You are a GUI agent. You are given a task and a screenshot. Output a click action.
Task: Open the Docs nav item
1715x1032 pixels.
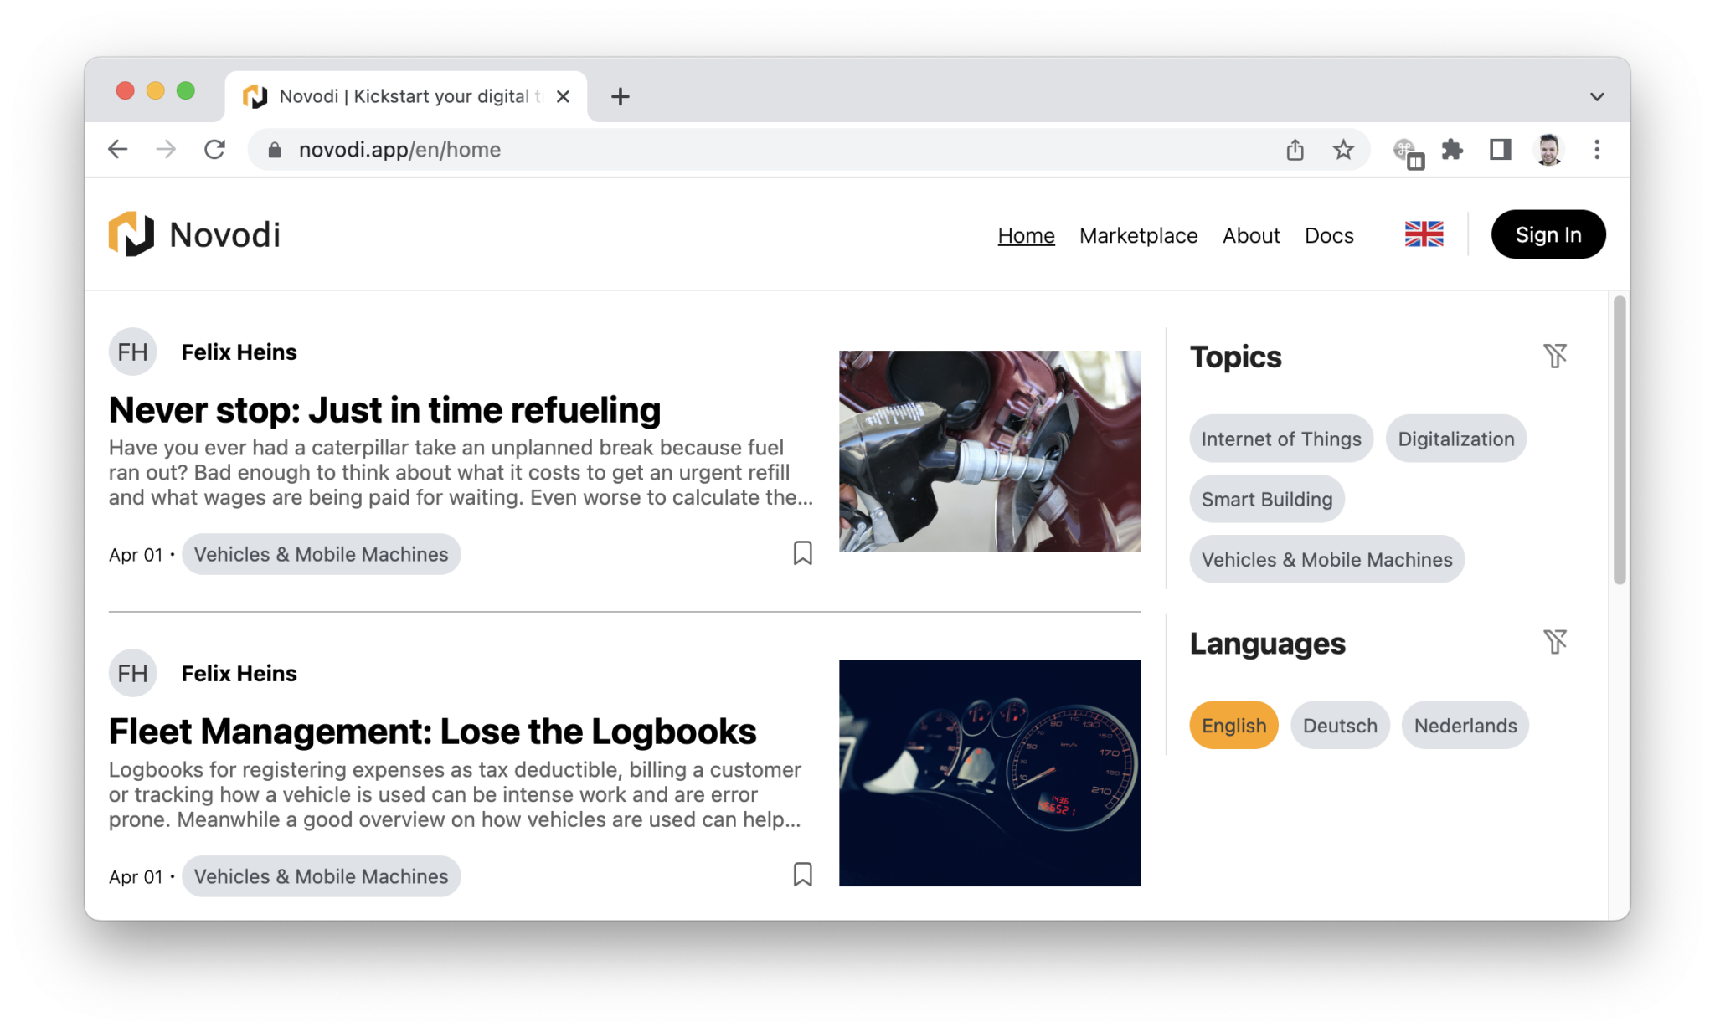coord(1328,235)
